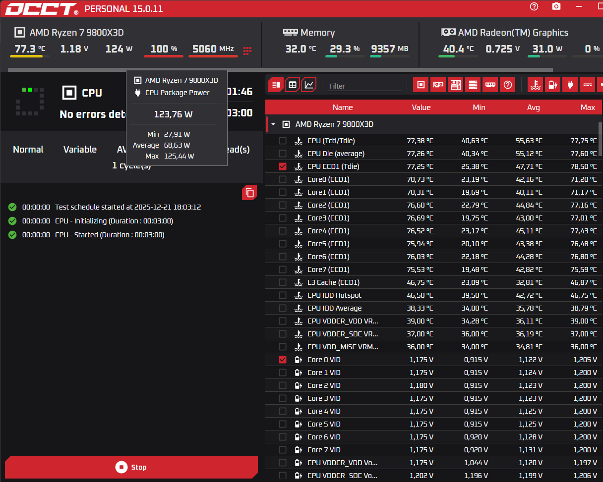Select the Core2 (CCD1) row name

tap(328, 205)
